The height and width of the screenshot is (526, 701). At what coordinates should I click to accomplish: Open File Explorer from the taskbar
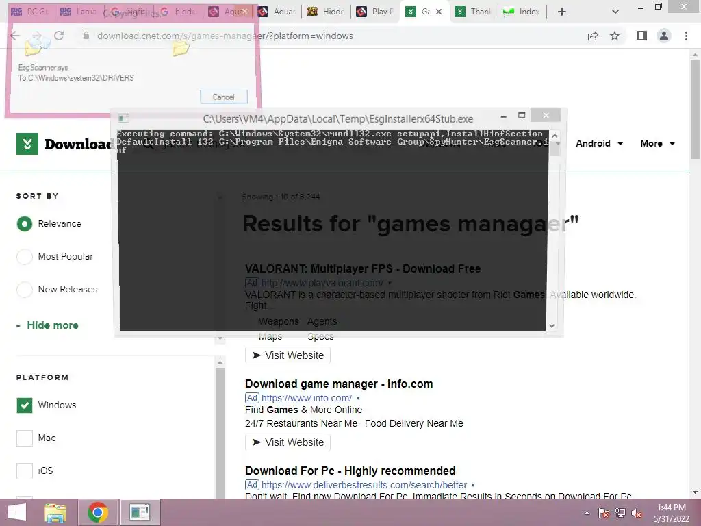[x=55, y=512]
